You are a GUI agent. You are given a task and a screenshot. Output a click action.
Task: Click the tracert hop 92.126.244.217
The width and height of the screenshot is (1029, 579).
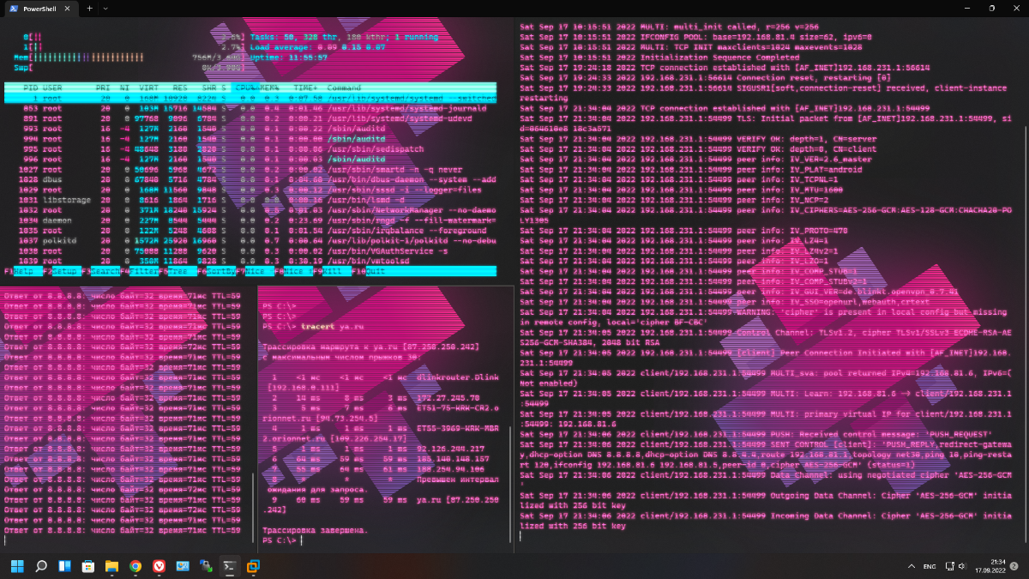[x=450, y=449]
